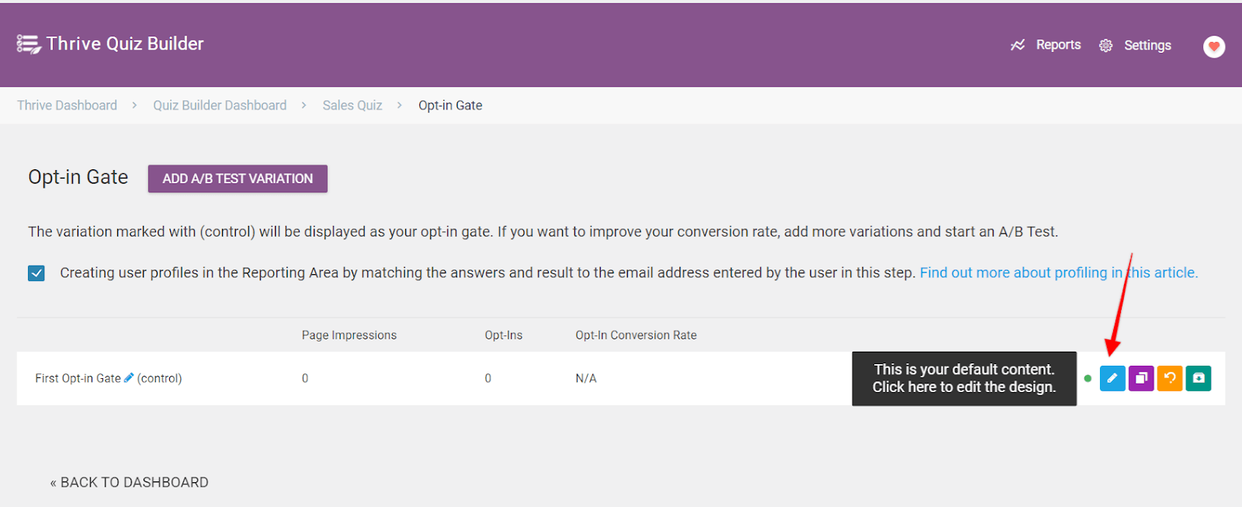Click the First Opt-in Gate variation name
1242x507 pixels.
[x=78, y=379]
